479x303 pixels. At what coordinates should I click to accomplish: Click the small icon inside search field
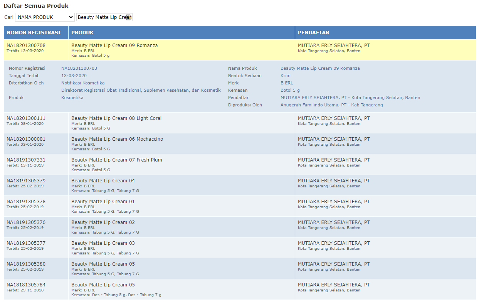coord(128,17)
